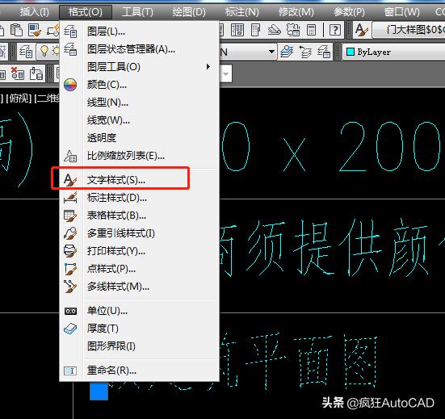Image resolution: width=445 pixels, height=419 pixels.
Task: Click the Layer Previous icon
Action: (x=305, y=52)
